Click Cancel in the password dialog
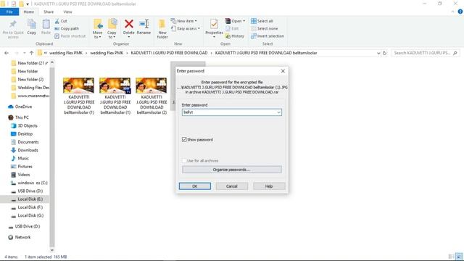The height and width of the screenshot is (261, 464). pos(232,186)
